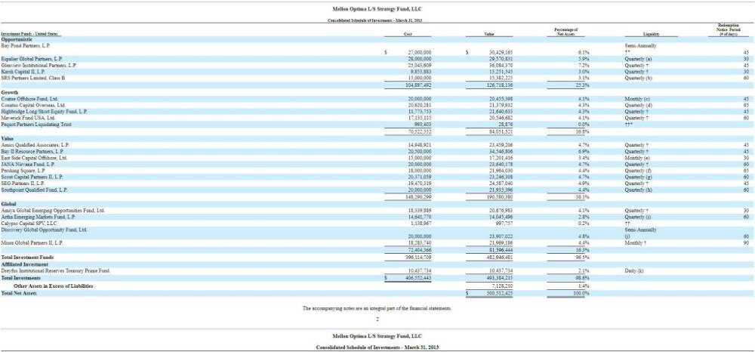This screenshot has height=352, width=755.
Task: Select the 'Quarterly (a)' liquidity entry
Action: tap(638, 58)
